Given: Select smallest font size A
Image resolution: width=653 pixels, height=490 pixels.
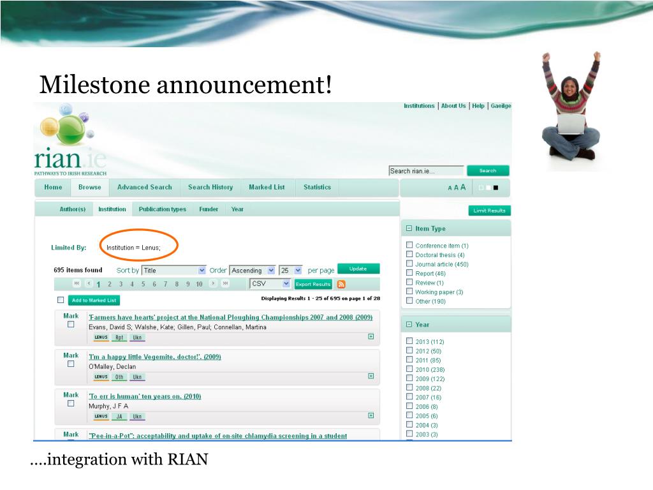Looking at the screenshot, I should tap(450, 188).
